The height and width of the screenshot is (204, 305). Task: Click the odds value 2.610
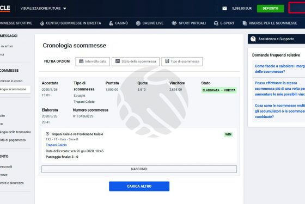(x=142, y=90)
